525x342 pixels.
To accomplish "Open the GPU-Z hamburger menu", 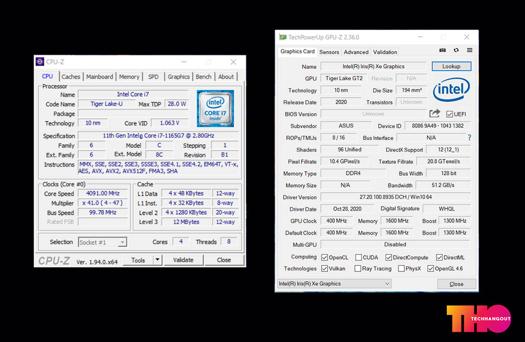I will pos(470,50).
